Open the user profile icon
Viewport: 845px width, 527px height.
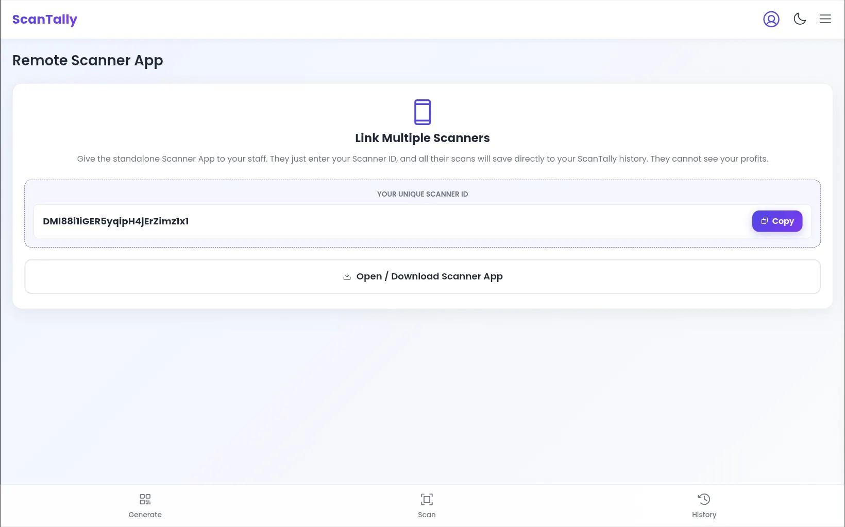tap(771, 20)
